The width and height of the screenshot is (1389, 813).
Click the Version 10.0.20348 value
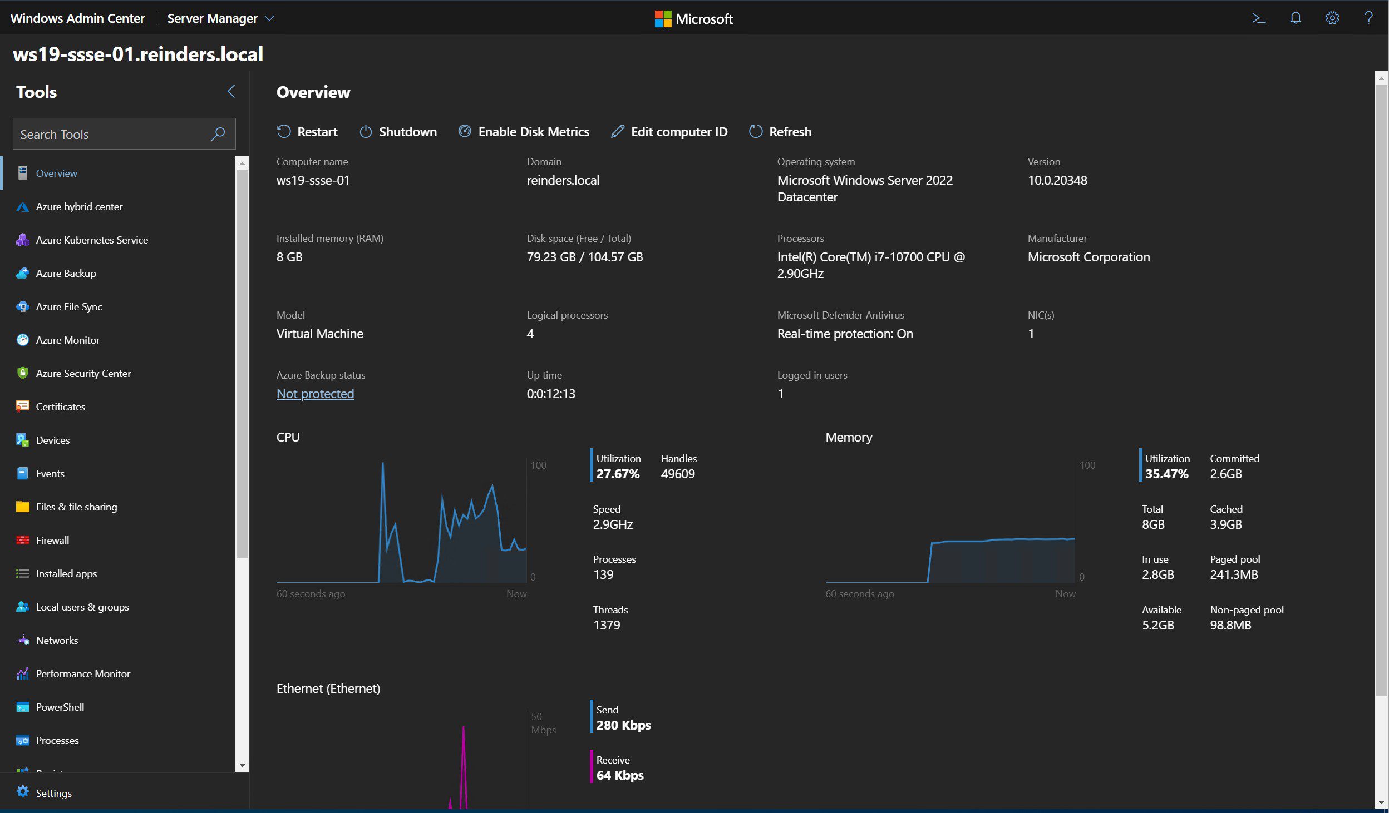(x=1057, y=180)
